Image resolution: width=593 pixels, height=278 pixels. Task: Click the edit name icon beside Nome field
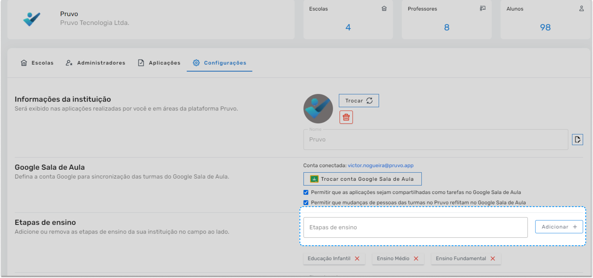577,140
